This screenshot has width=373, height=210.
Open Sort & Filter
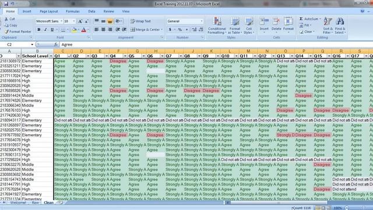(328, 25)
